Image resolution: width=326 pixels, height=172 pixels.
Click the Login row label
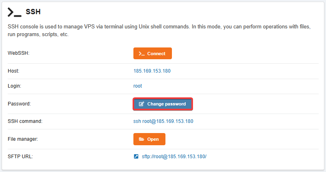(14, 86)
